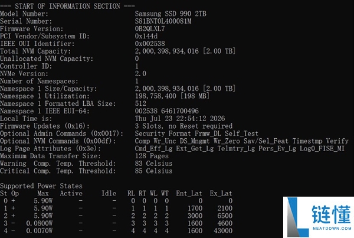Click entry latency value 1700
The height and width of the screenshot is (238, 354).
195,208
